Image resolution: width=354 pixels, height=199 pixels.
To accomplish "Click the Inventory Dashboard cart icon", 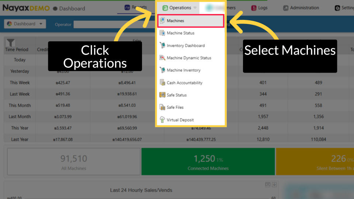I will [x=162, y=45].
